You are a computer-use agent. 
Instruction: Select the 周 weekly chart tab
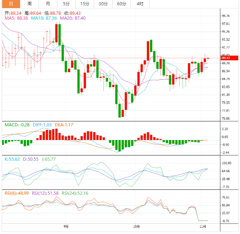[x=29, y=4]
